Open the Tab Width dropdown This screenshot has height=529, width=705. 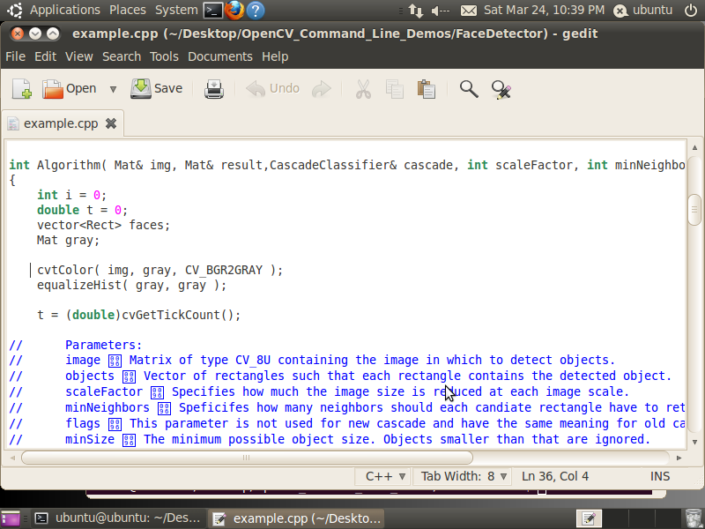click(x=464, y=476)
